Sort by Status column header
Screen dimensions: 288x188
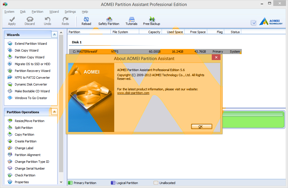pos(233,32)
